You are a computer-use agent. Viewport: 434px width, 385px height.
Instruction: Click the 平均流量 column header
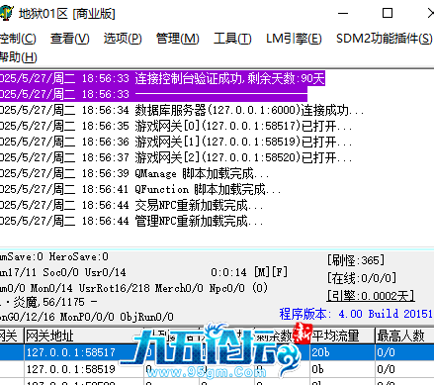[x=342, y=336]
